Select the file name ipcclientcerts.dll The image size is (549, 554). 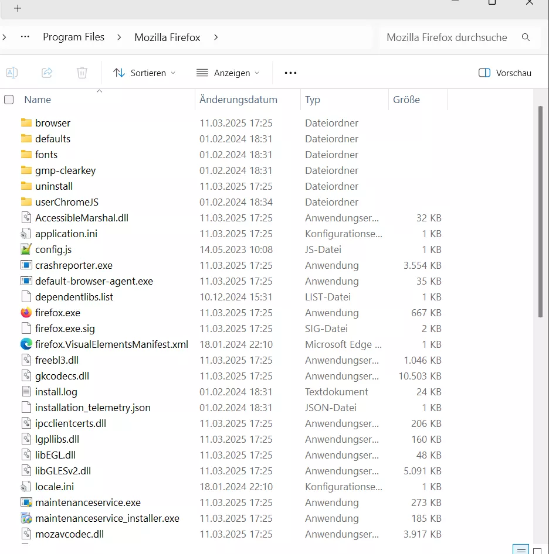(x=70, y=423)
